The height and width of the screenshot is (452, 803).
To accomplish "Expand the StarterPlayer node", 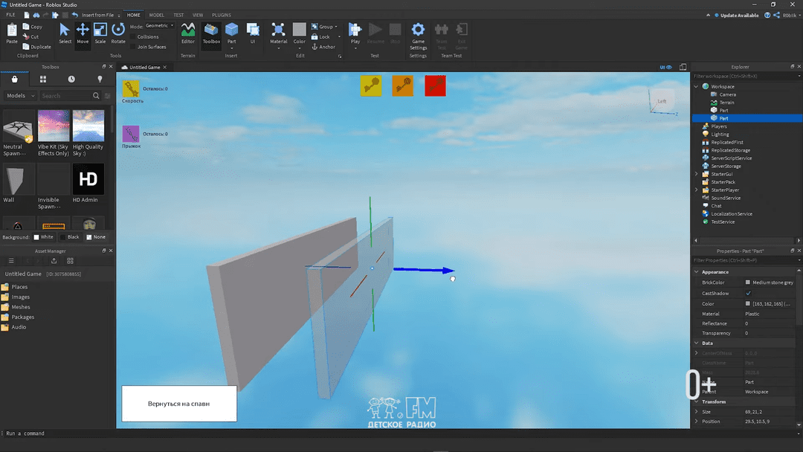I will click(696, 190).
